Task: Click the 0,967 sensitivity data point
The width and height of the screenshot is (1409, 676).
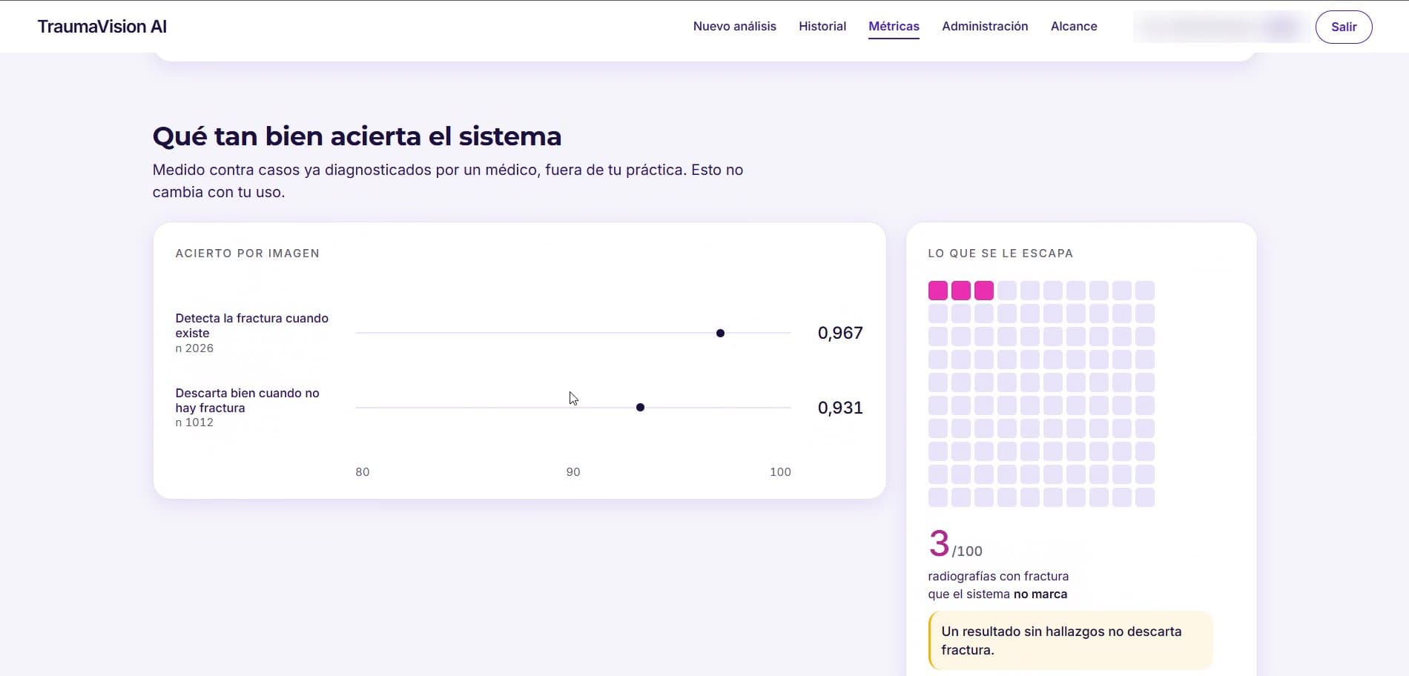Action: (720, 333)
